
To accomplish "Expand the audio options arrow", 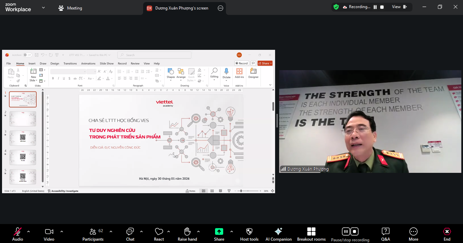I will (28, 231).
